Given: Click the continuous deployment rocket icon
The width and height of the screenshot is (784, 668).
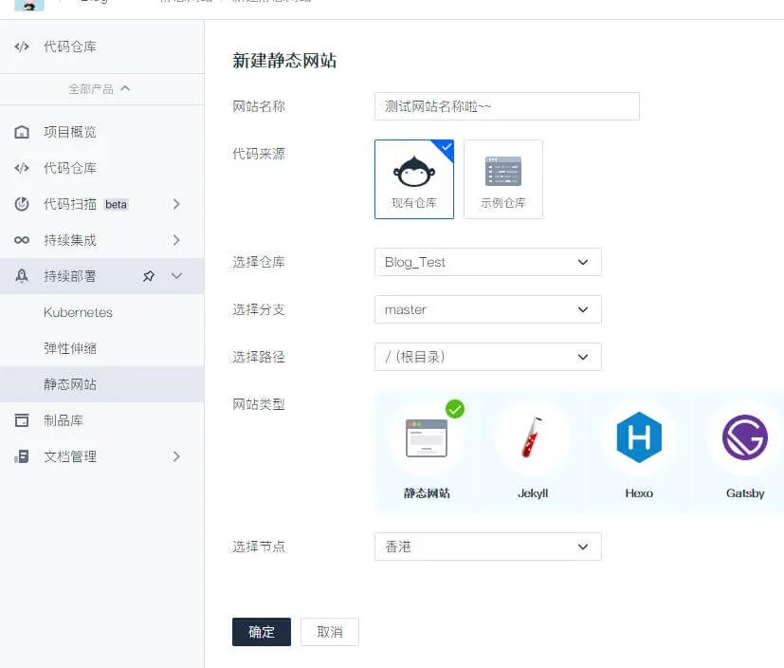Looking at the screenshot, I should 22,276.
